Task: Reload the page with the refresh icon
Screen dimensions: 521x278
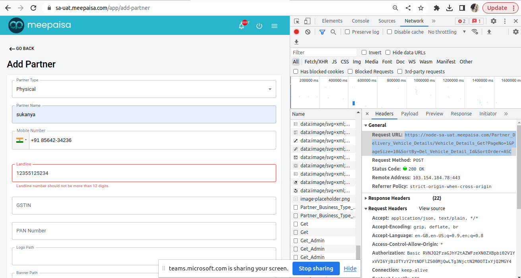Action: click(33, 8)
